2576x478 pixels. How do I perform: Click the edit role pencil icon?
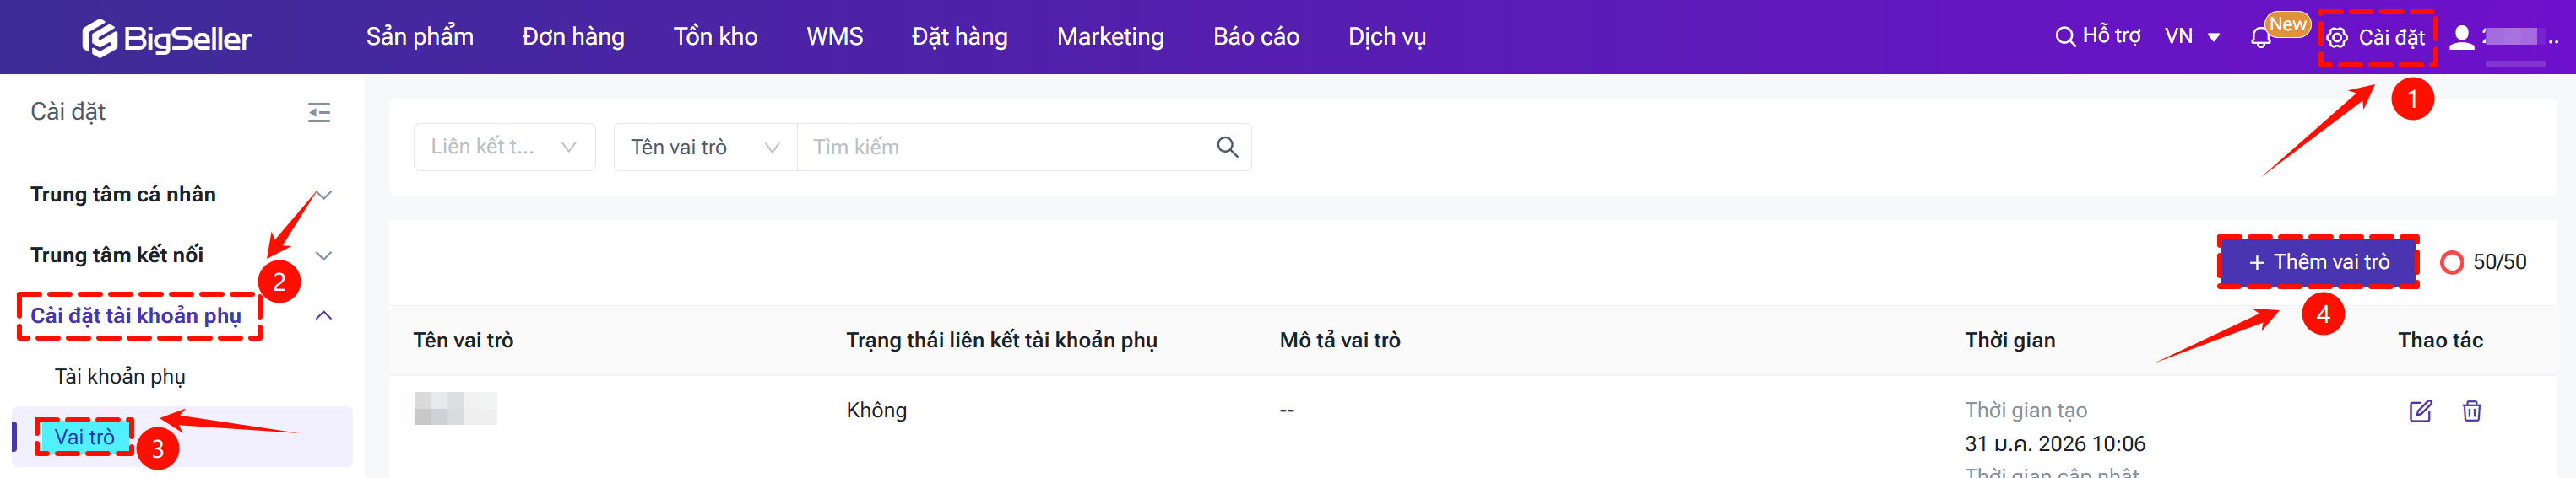click(2420, 411)
